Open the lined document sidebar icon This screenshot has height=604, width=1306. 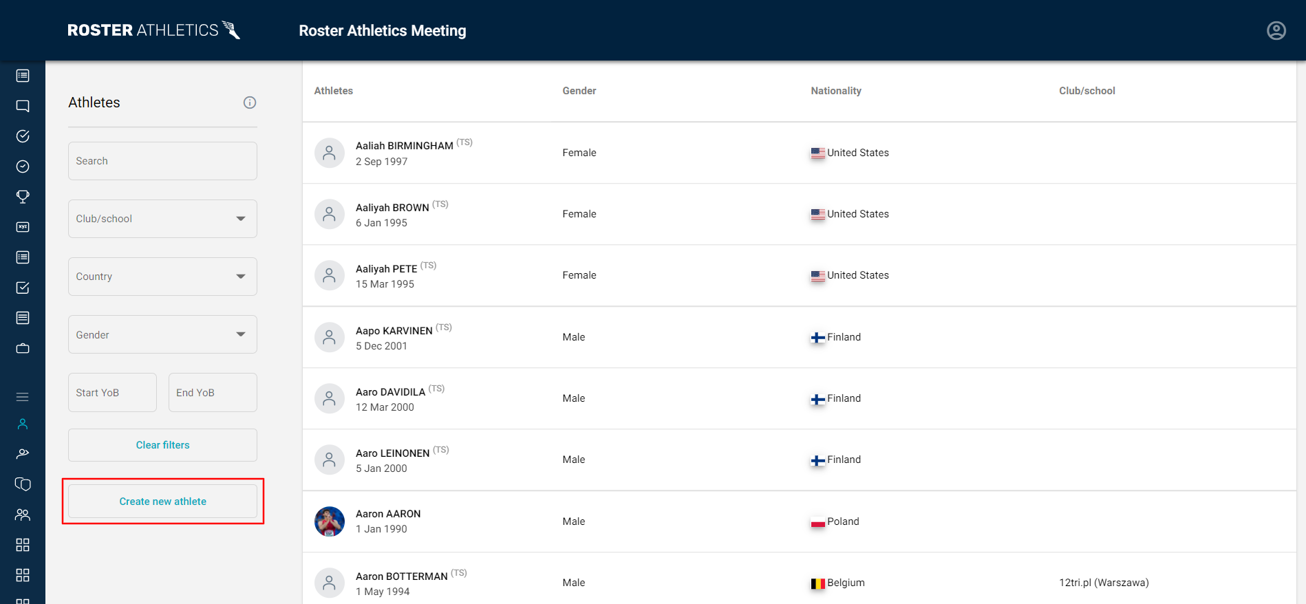(x=23, y=318)
